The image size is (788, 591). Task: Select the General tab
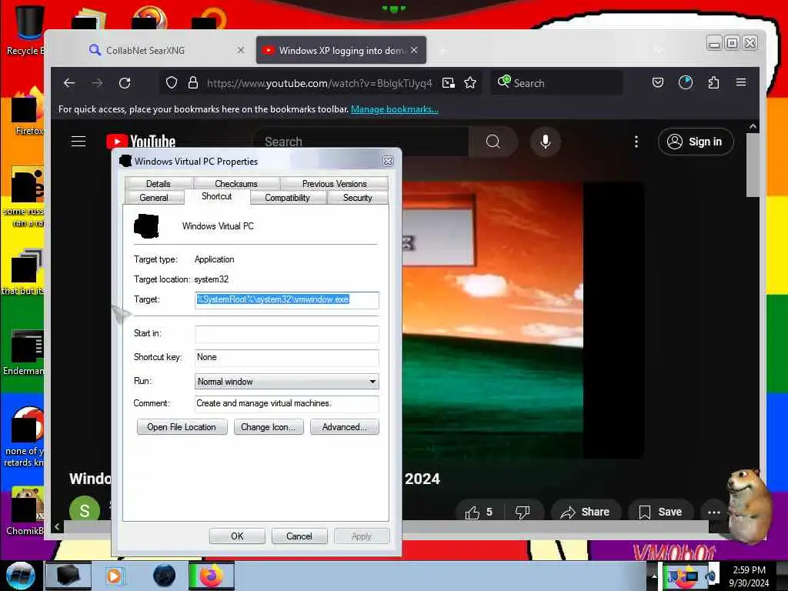coord(154,198)
